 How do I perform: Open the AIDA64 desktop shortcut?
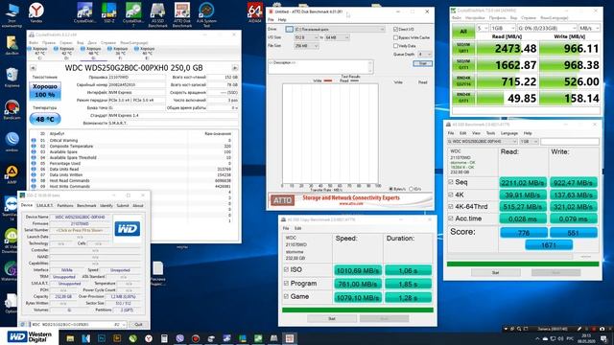click(255, 12)
